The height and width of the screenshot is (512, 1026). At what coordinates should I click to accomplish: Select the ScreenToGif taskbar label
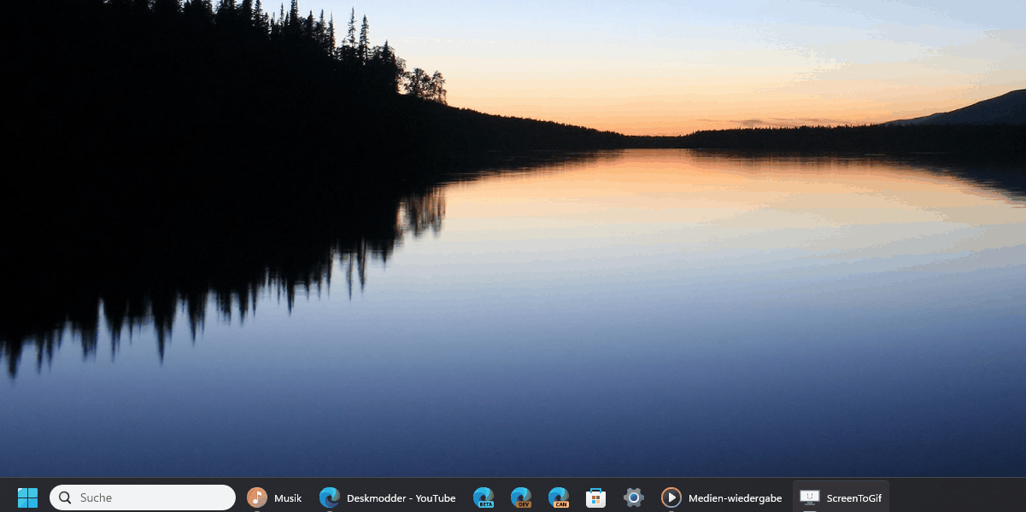(853, 498)
